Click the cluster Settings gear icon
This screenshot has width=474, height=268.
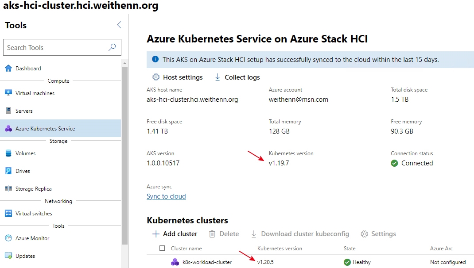364,234
